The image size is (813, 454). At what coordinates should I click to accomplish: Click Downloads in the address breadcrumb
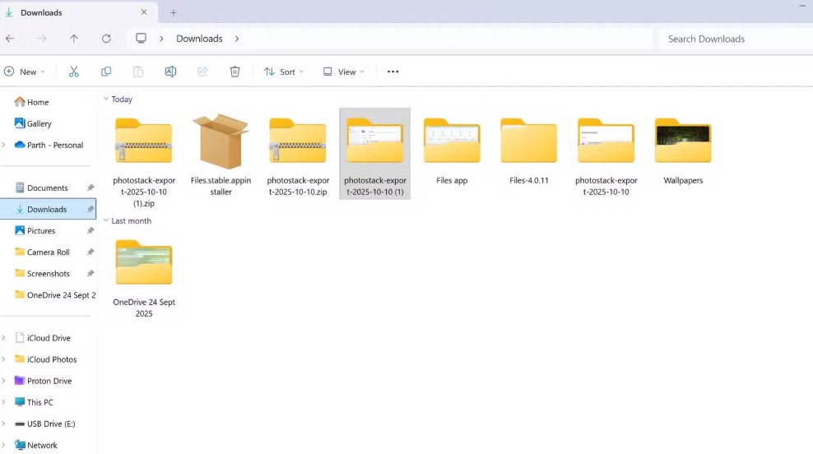(199, 39)
